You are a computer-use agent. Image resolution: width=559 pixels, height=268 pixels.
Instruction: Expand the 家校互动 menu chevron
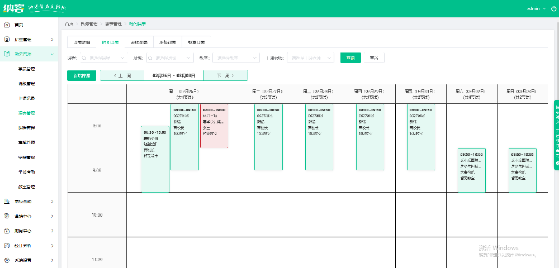click(52, 202)
